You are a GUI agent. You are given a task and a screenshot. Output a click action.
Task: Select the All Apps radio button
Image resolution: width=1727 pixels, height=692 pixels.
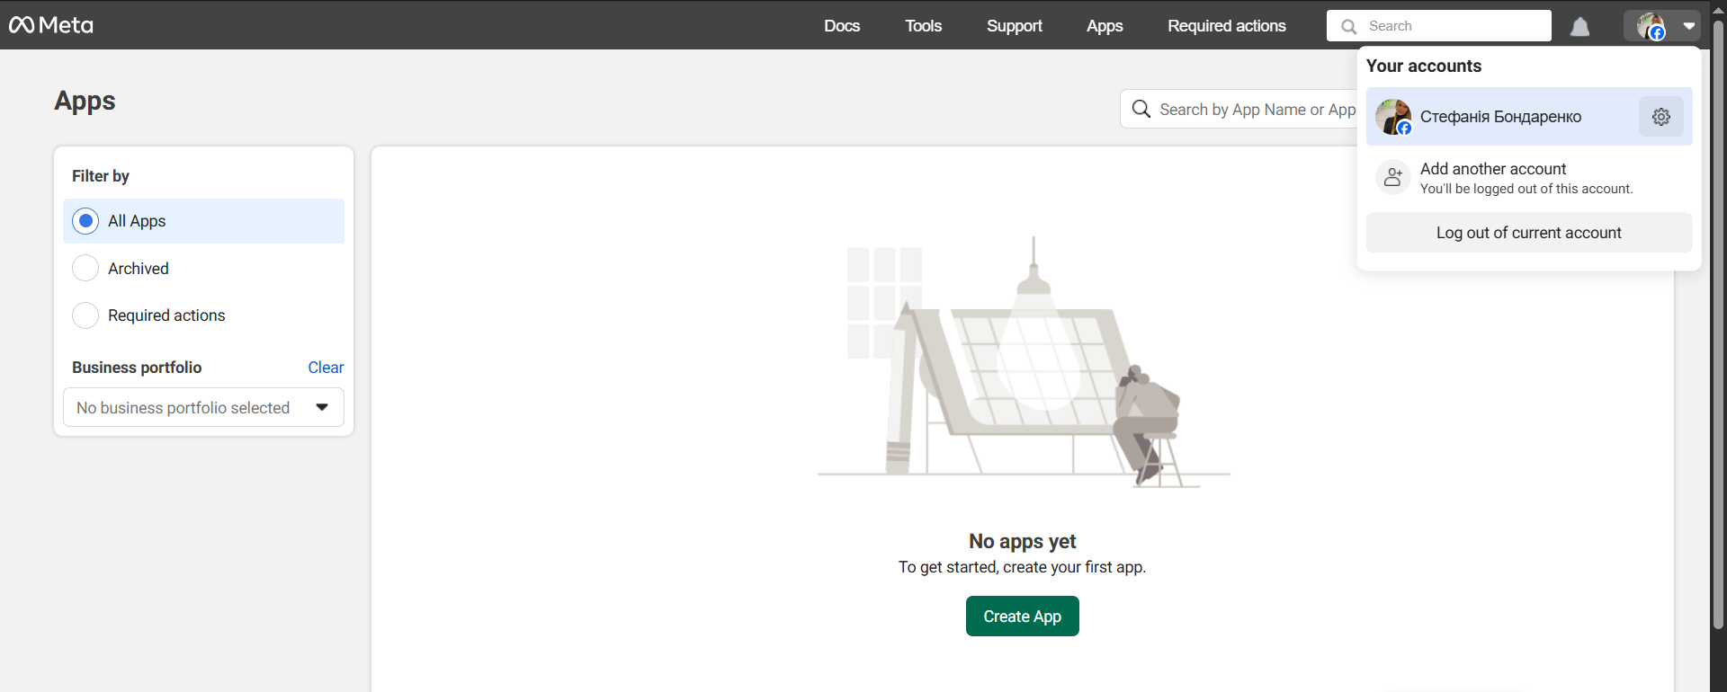click(x=85, y=221)
